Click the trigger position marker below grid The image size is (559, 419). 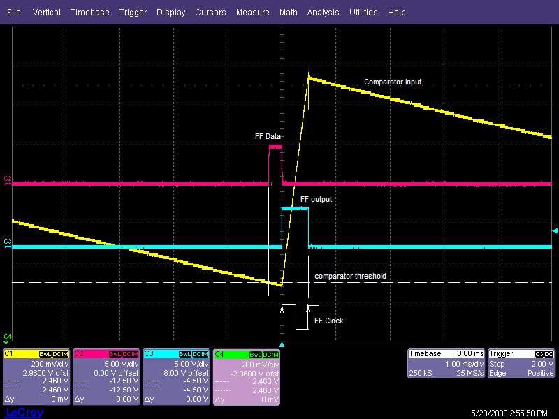tap(282, 345)
